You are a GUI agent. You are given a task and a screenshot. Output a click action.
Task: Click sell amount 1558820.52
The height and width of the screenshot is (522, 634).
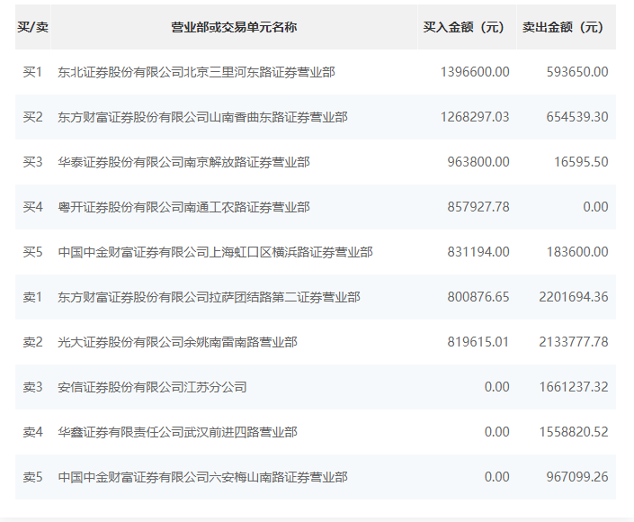click(x=574, y=432)
